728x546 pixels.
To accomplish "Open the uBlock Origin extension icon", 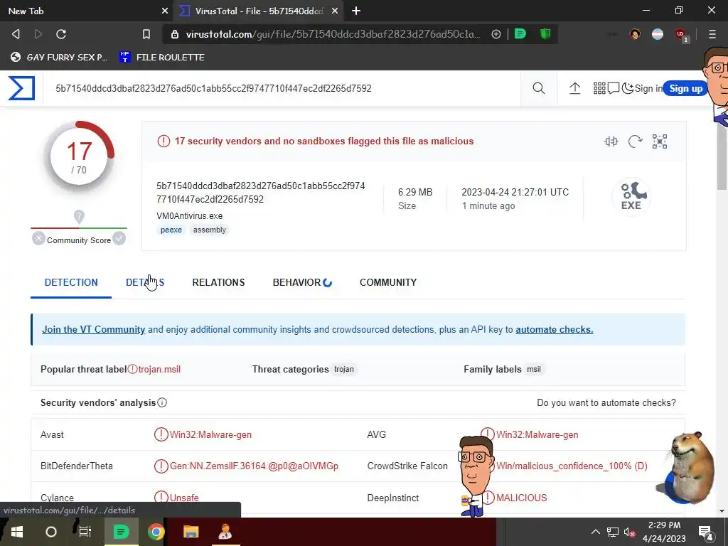I will [x=682, y=35].
